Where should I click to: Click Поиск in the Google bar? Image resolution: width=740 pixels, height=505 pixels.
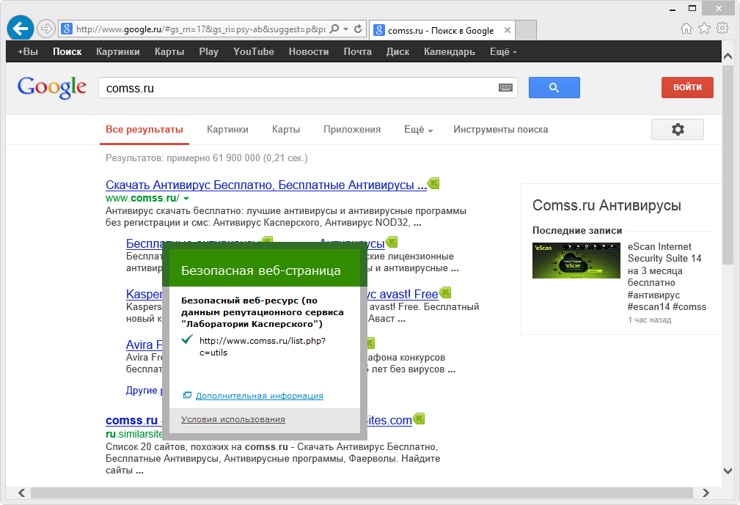point(67,51)
